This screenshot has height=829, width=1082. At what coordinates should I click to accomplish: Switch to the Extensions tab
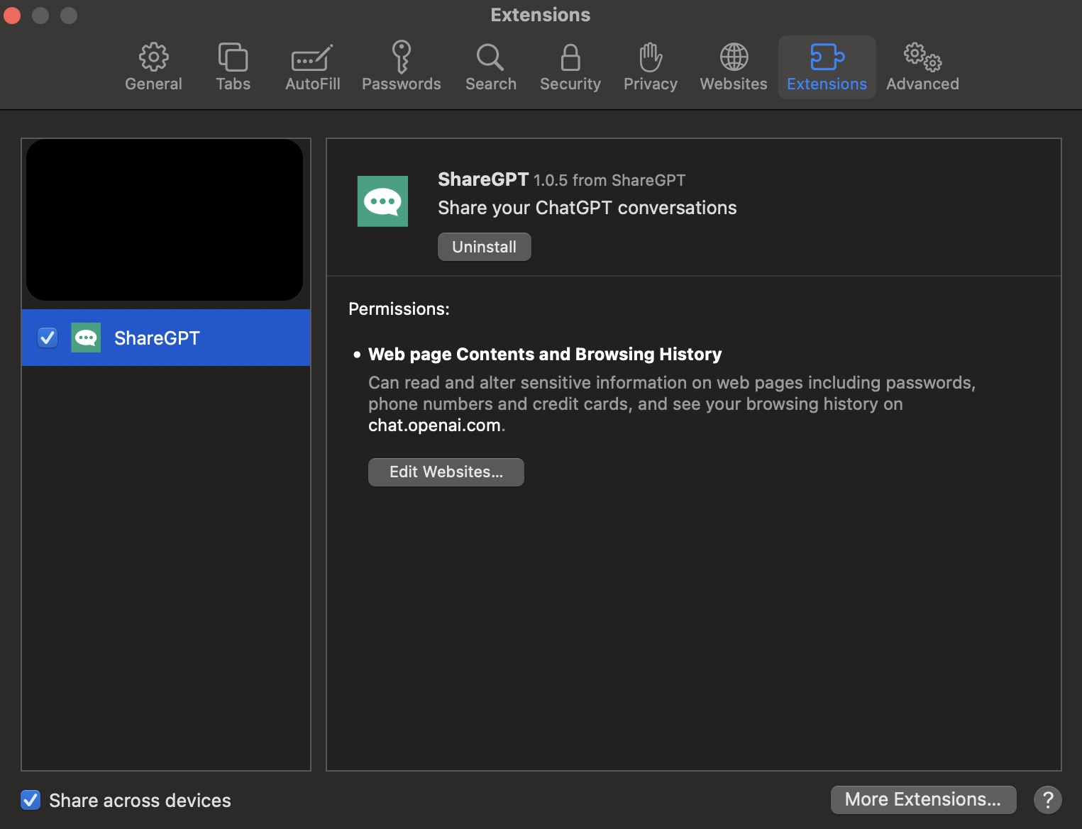pyautogui.click(x=826, y=67)
